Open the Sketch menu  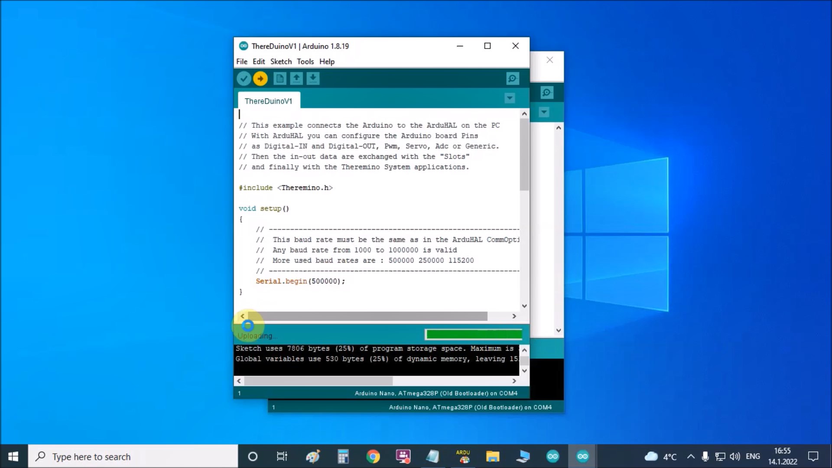(x=281, y=62)
